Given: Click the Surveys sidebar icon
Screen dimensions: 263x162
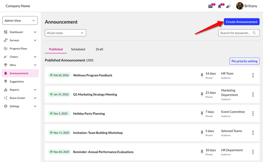Looking at the screenshot, I should click(x=5, y=40).
